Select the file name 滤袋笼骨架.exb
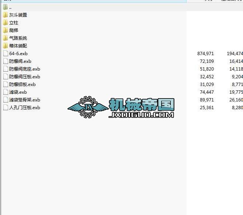This screenshot has width=243, height=215. pos(24,100)
